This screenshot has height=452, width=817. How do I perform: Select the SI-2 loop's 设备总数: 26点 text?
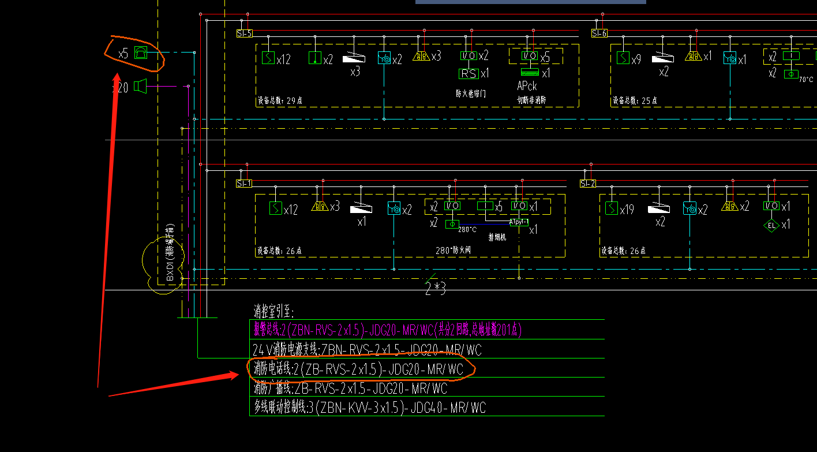tap(624, 251)
